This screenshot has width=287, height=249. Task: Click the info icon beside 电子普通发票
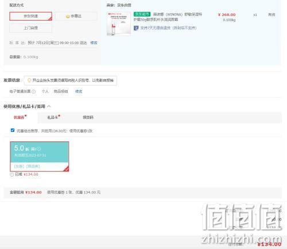pyautogui.click(x=34, y=91)
